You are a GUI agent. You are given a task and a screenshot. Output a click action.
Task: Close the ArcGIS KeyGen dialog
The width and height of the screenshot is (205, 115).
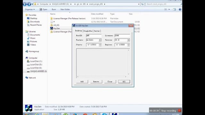tap(131, 26)
